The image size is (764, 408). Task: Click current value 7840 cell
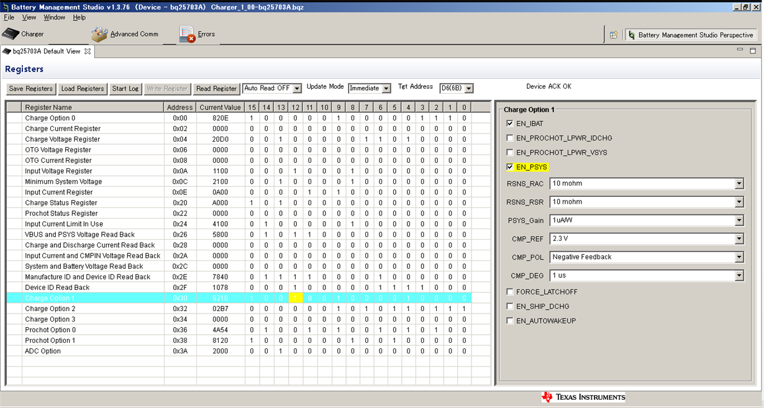(x=220, y=277)
